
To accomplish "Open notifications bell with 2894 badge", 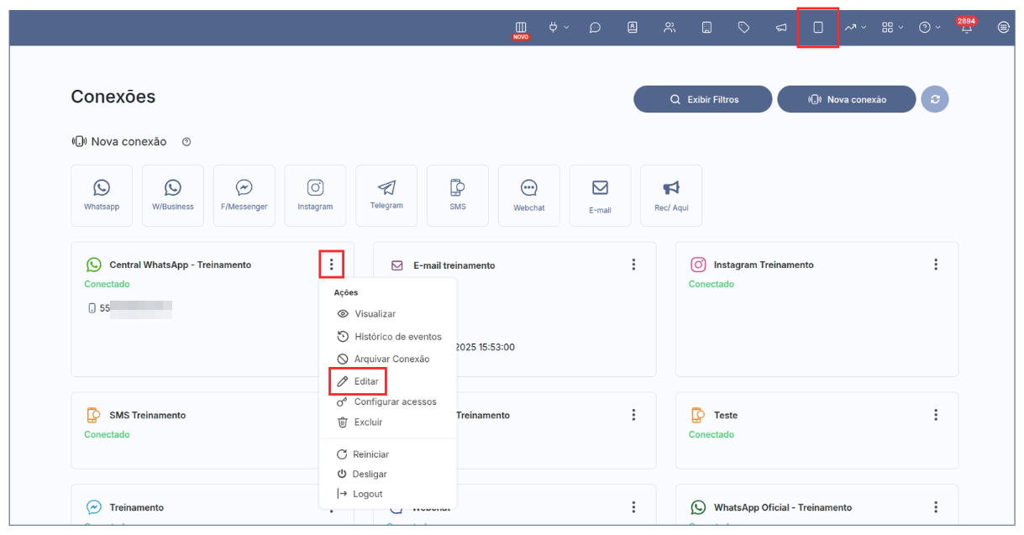I will coord(966,28).
